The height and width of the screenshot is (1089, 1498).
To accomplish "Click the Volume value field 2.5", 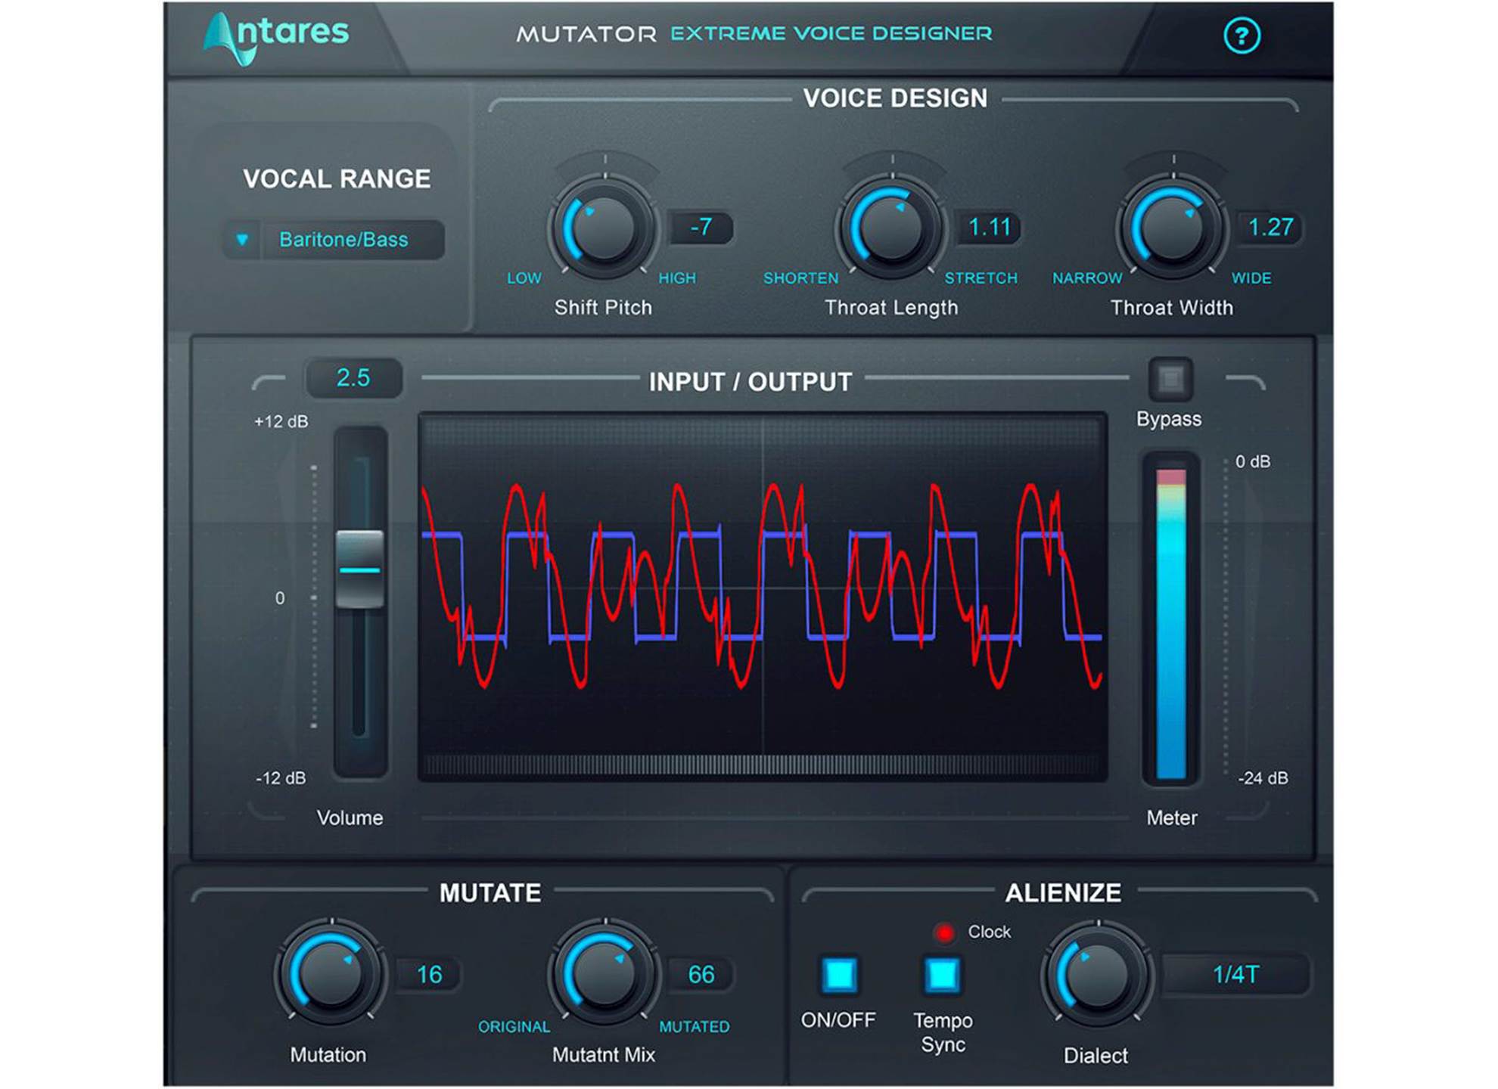I will click(353, 377).
